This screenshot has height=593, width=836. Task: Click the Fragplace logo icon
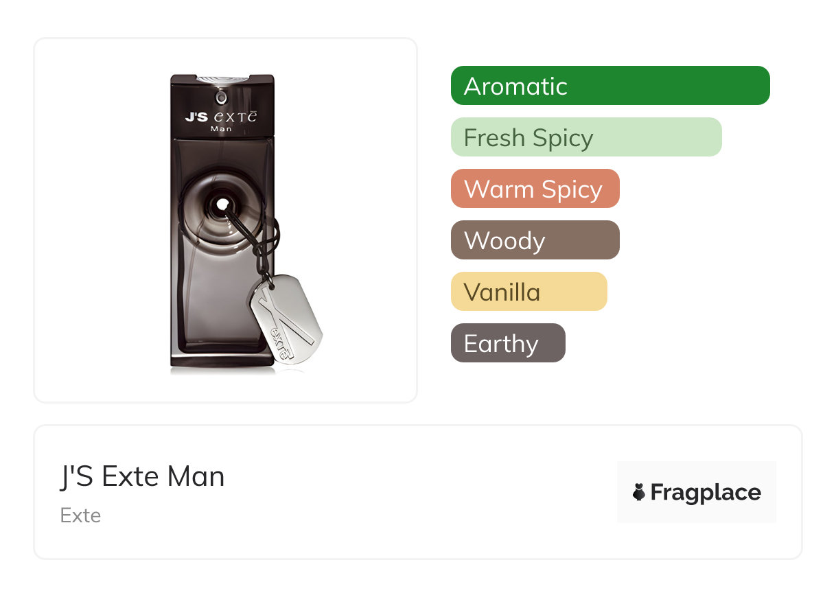coord(639,492)
